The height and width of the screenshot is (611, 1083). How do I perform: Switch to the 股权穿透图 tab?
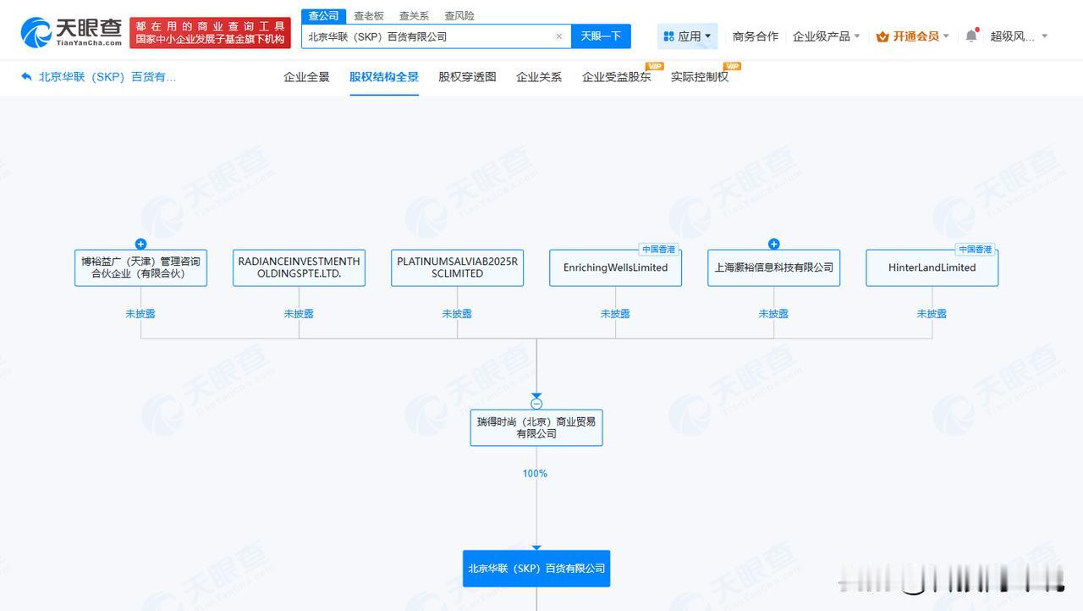[x=467, y=77]
